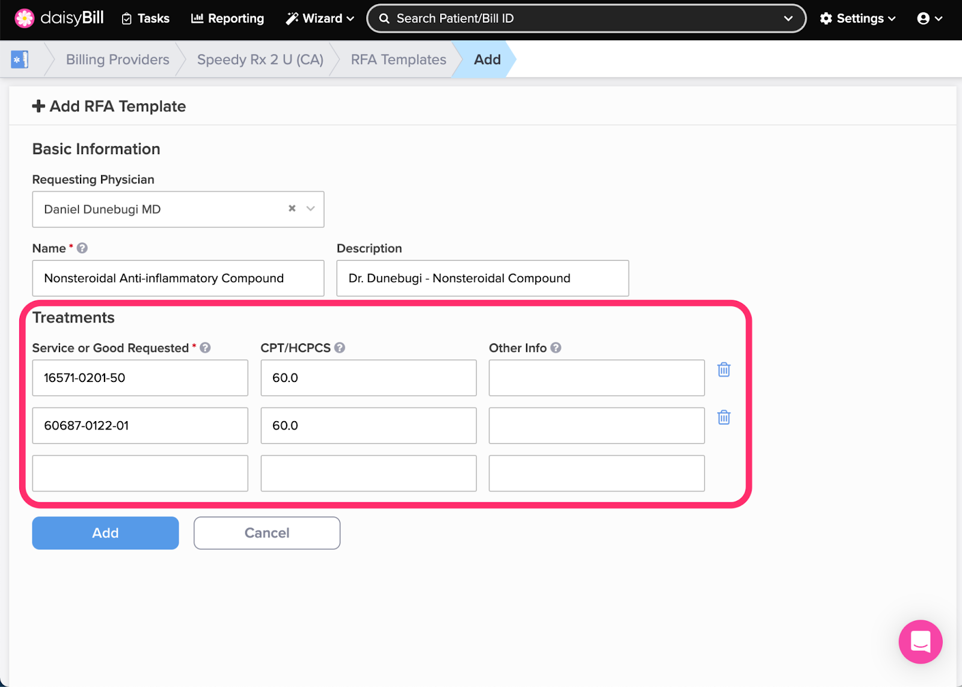Click the Name field help question mark
Image resolution: width=962 pixels, height=687 pixels.
click(83, 247)
